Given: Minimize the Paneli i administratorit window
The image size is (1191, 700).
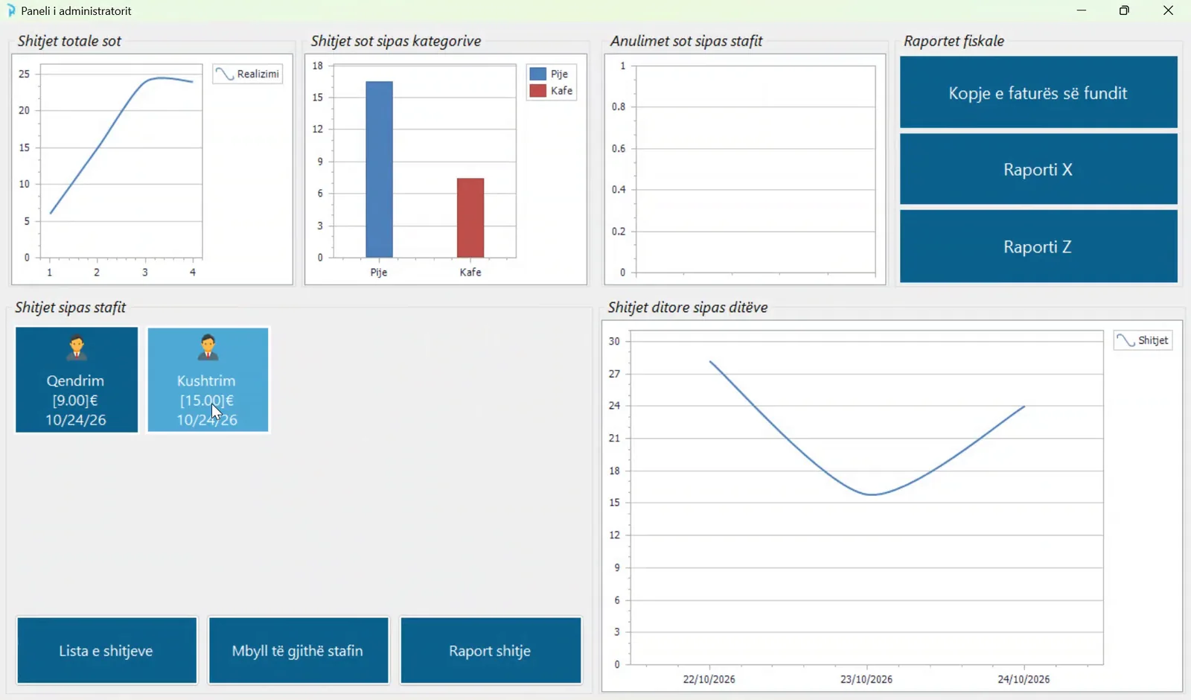Looking at the screenshot, I should [x=1082, y=10].
